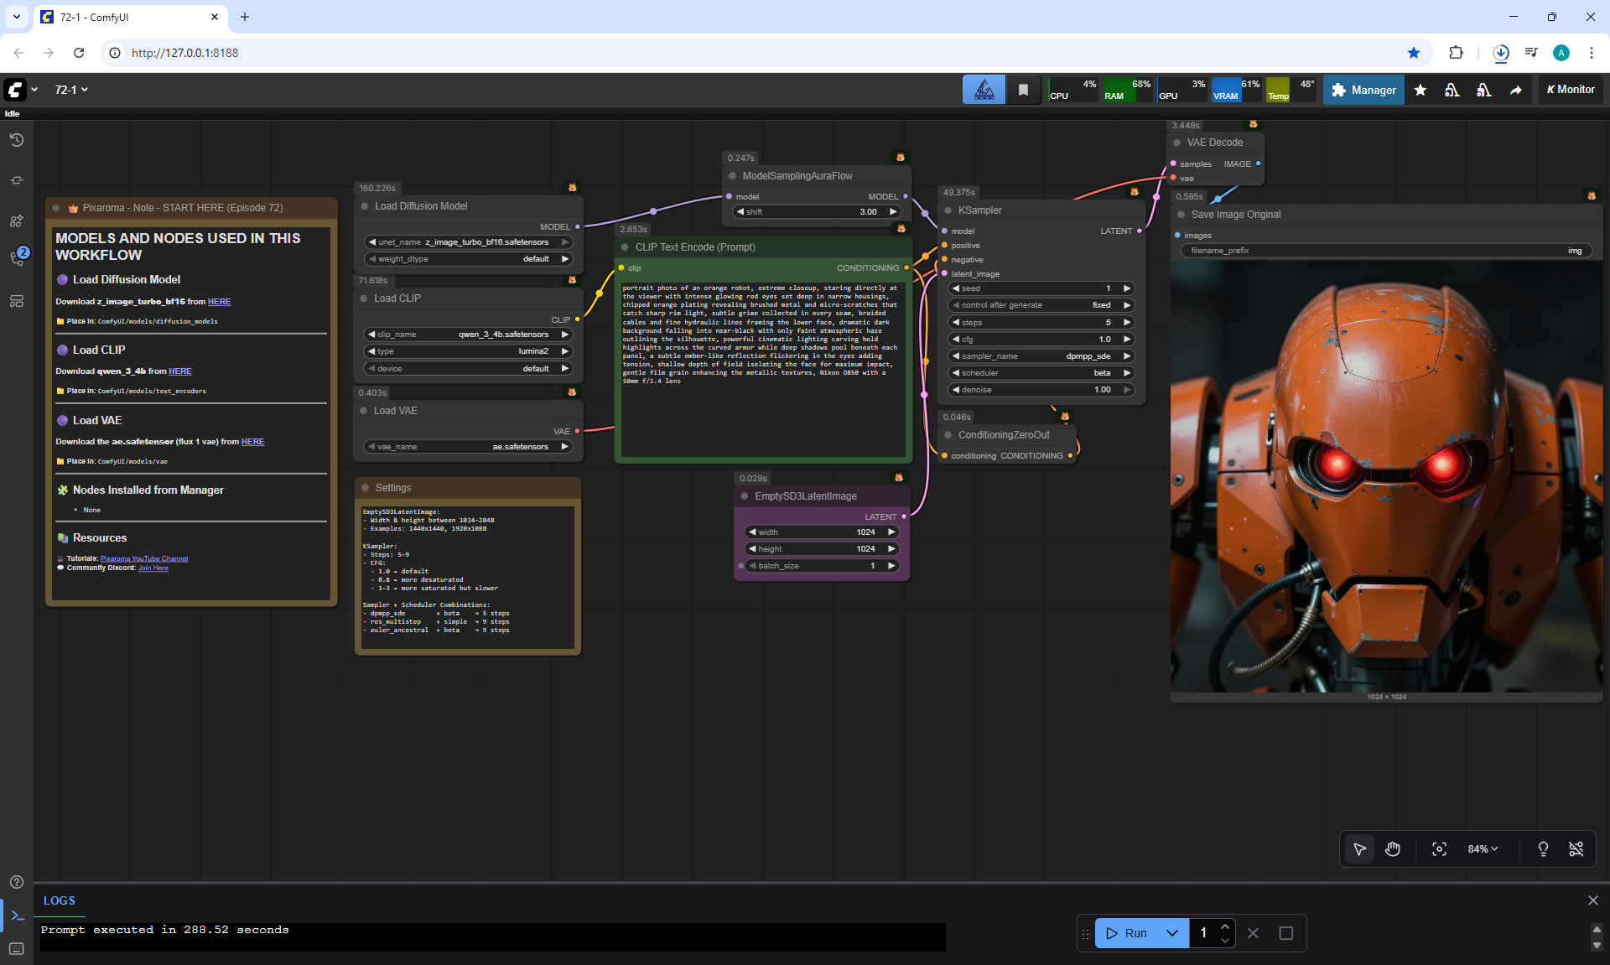Viewport: 1610px width, 965px height.
Task: Click the bookmark icon in top toolbar
Action: point(1023,90)
